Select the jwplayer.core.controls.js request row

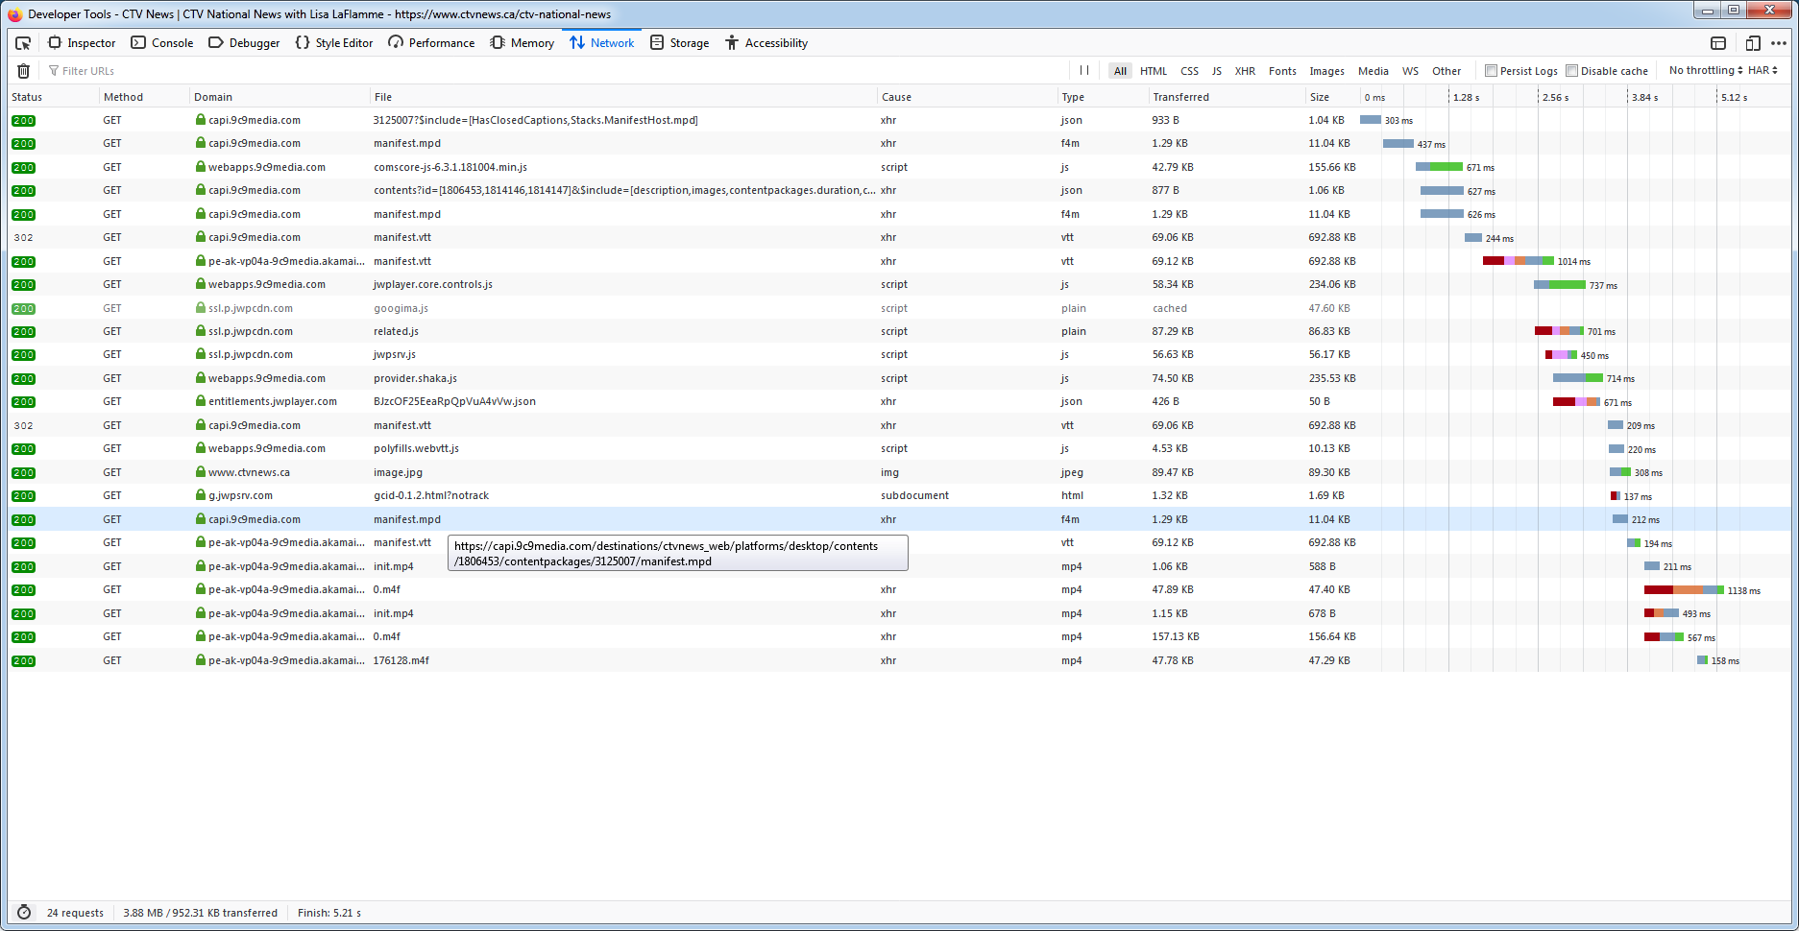pyautogui.click(x=899, y=284)
